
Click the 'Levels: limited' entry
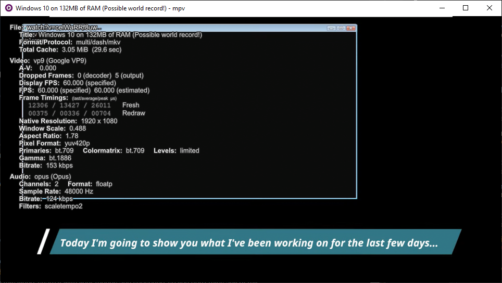(177, 151)
